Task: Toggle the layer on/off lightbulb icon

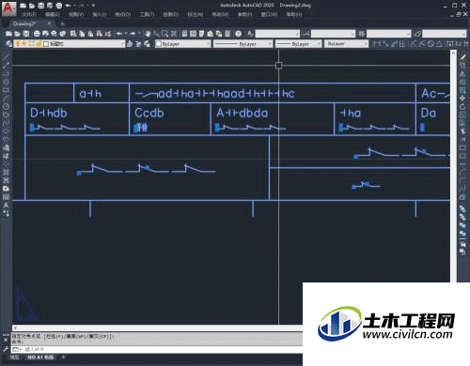Action: coord(18,44)
